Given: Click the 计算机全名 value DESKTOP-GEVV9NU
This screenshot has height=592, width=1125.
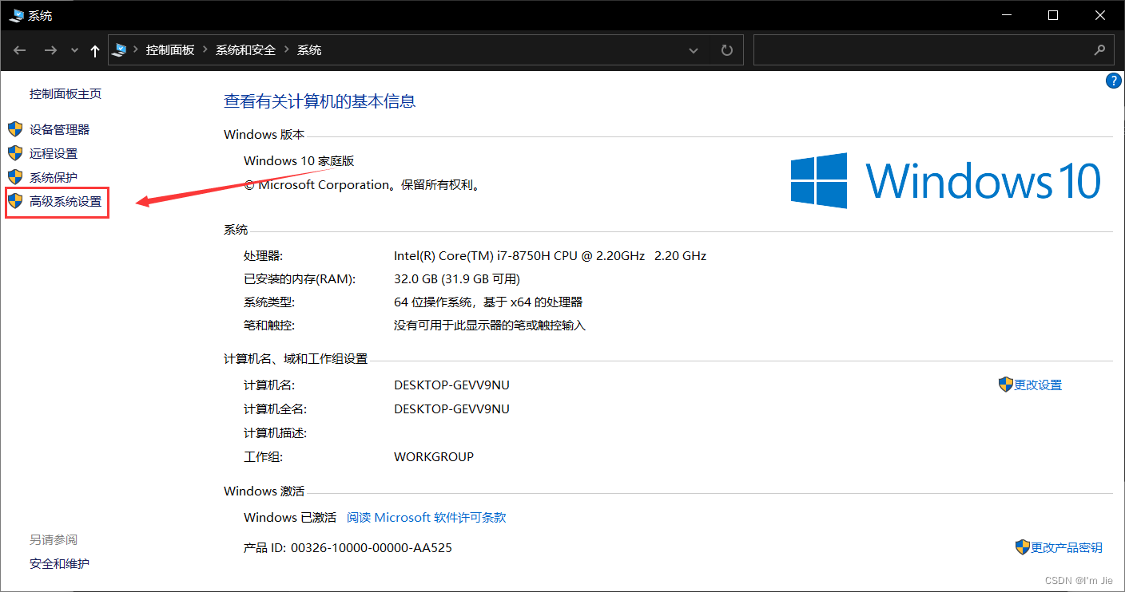Looking at the screenshot, I should point(451,408).
